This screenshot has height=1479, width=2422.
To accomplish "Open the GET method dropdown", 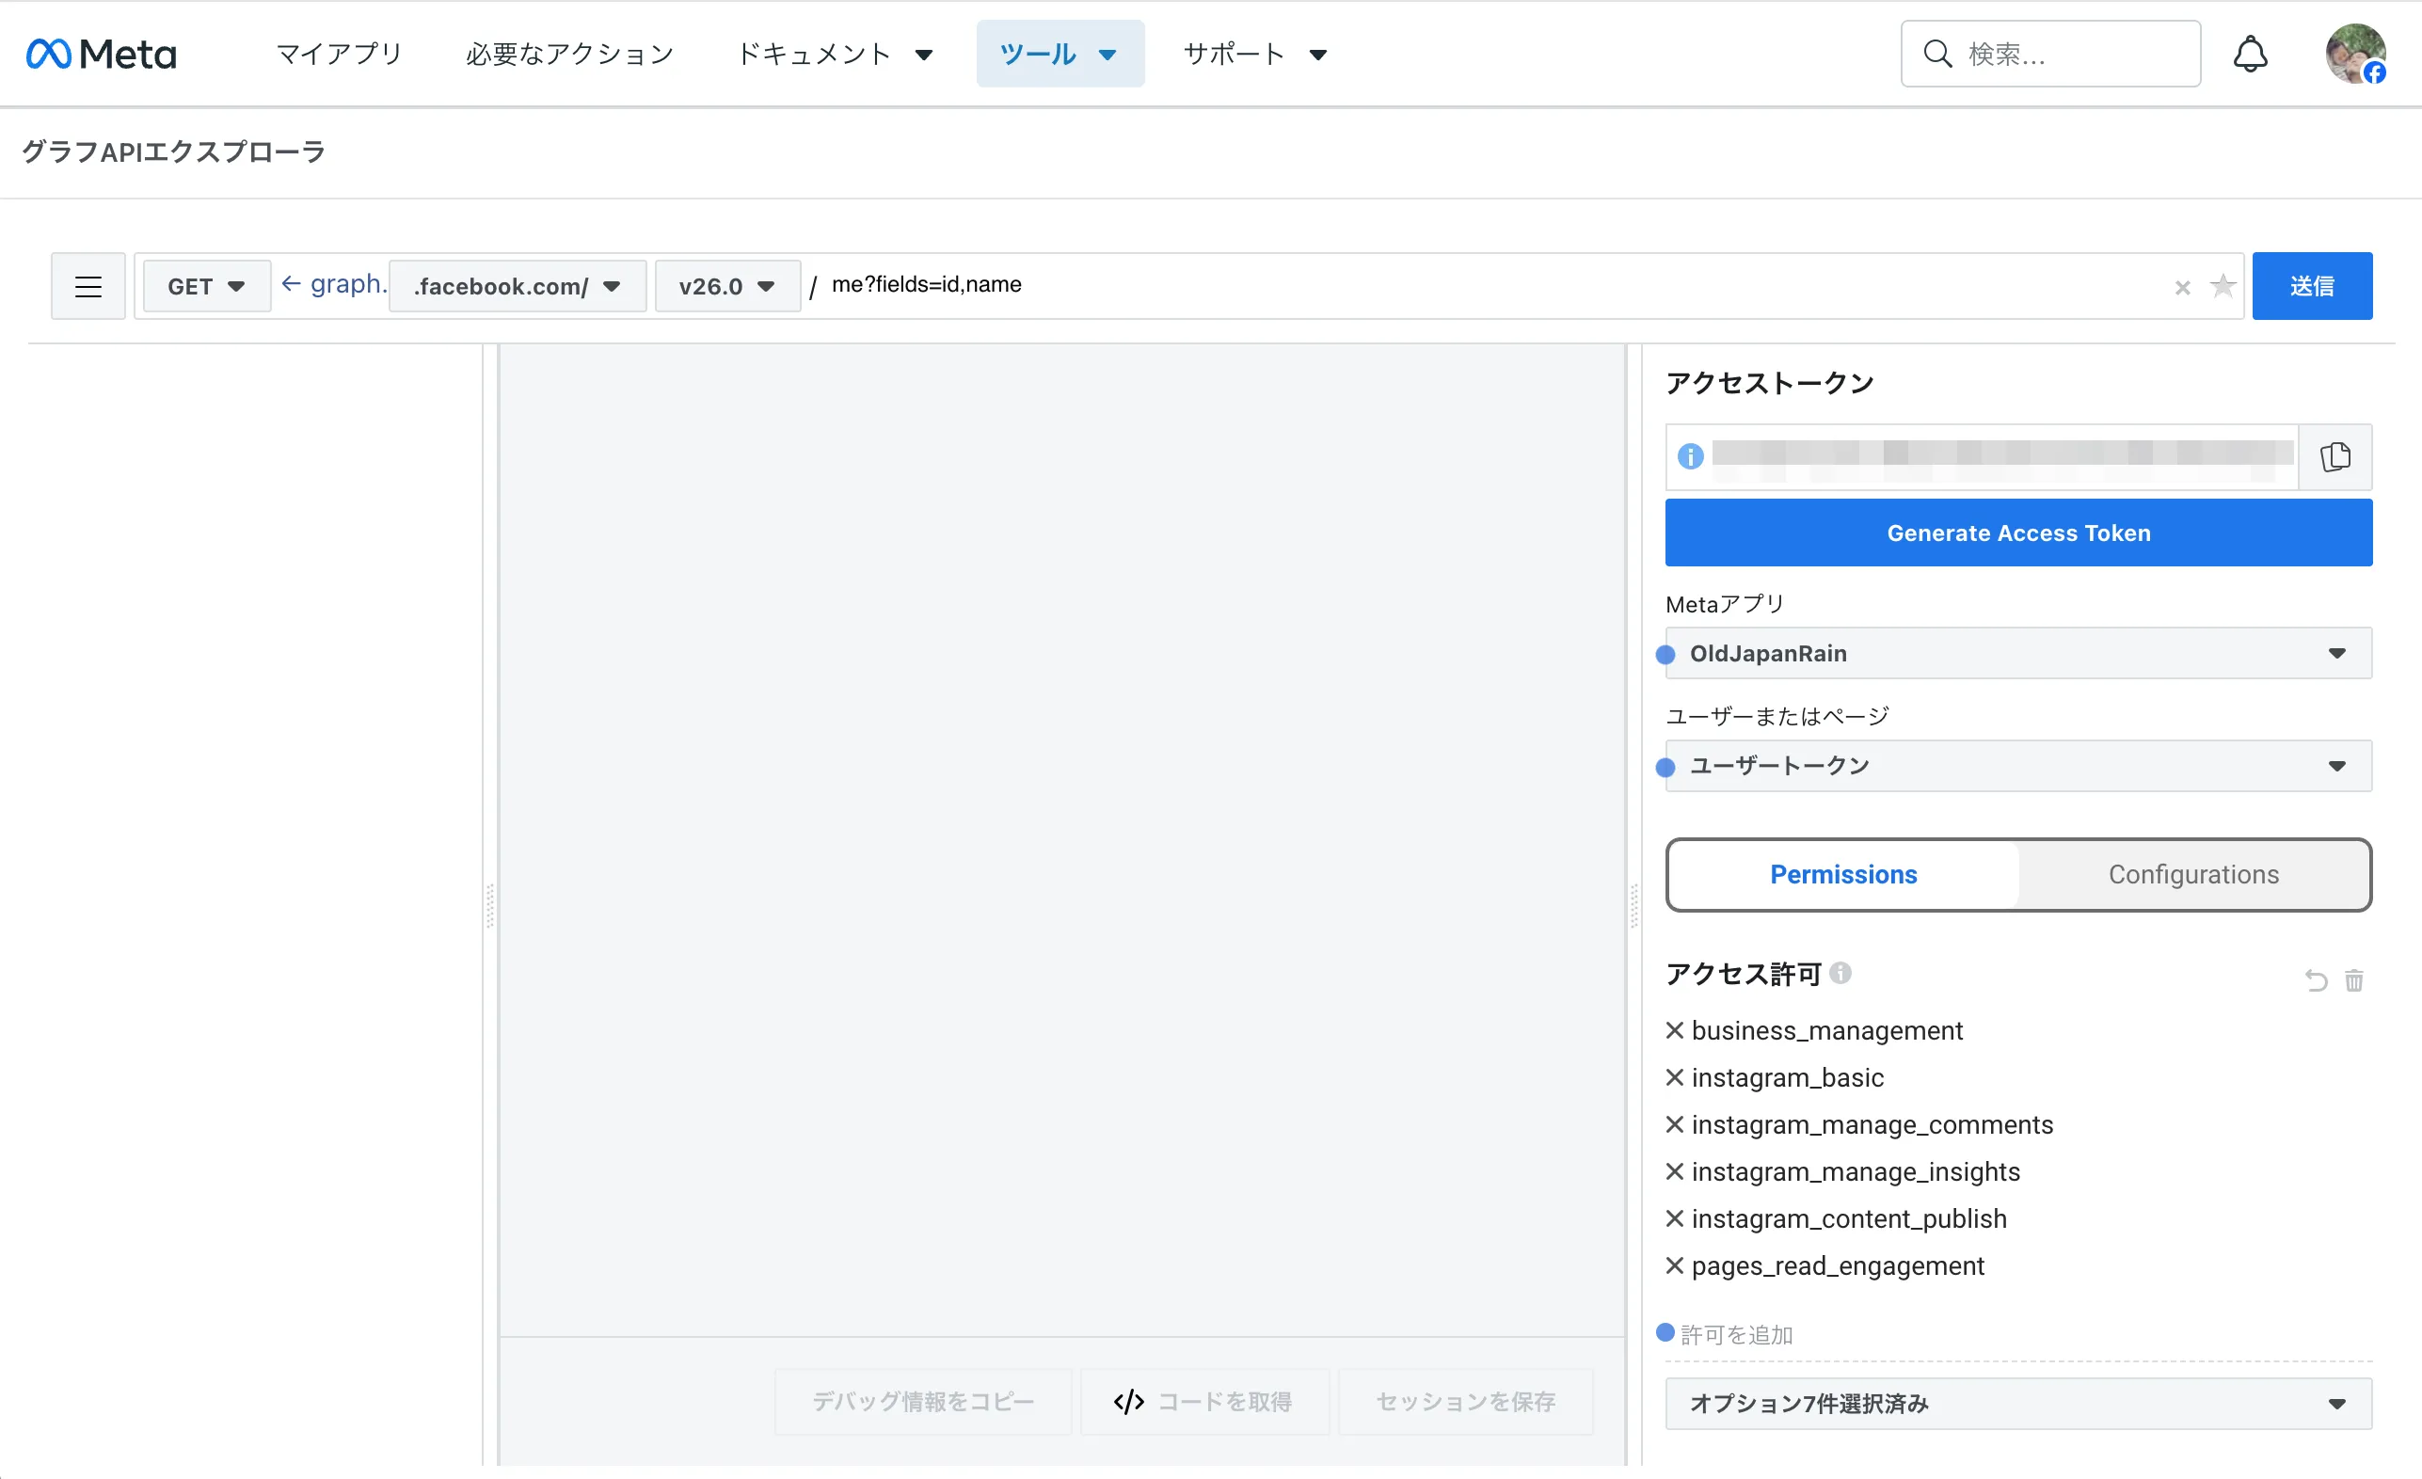I will click(x=206, y=286).
